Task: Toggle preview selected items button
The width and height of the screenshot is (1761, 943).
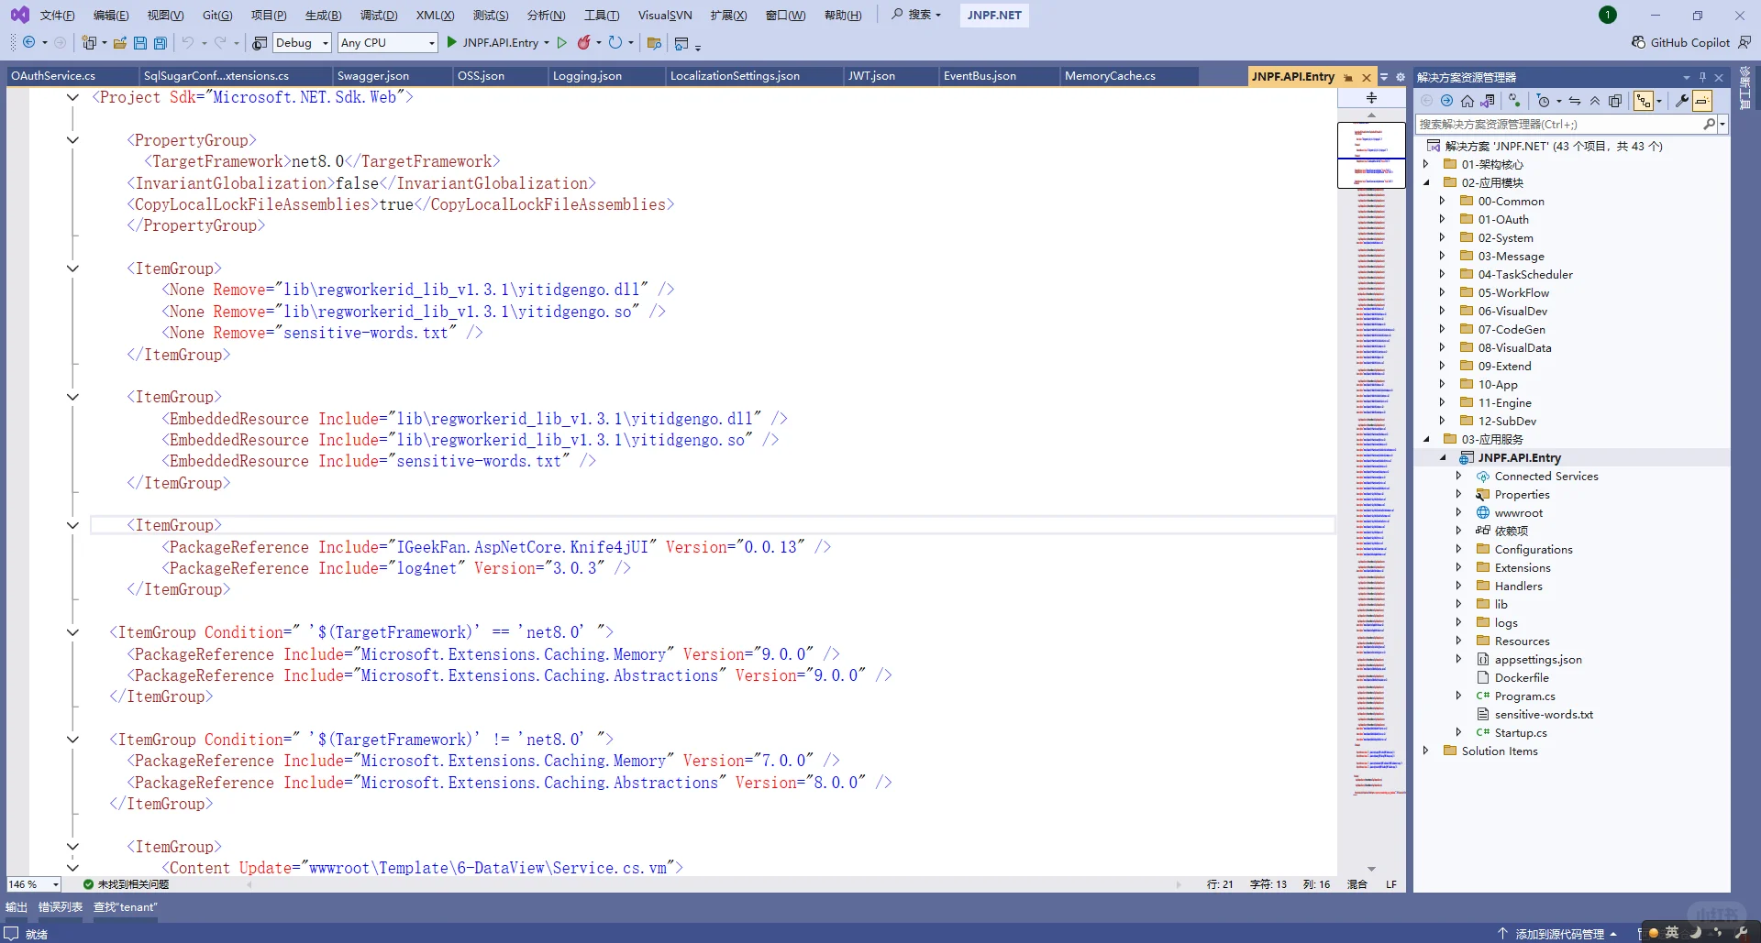Action: click(1702, 101)
